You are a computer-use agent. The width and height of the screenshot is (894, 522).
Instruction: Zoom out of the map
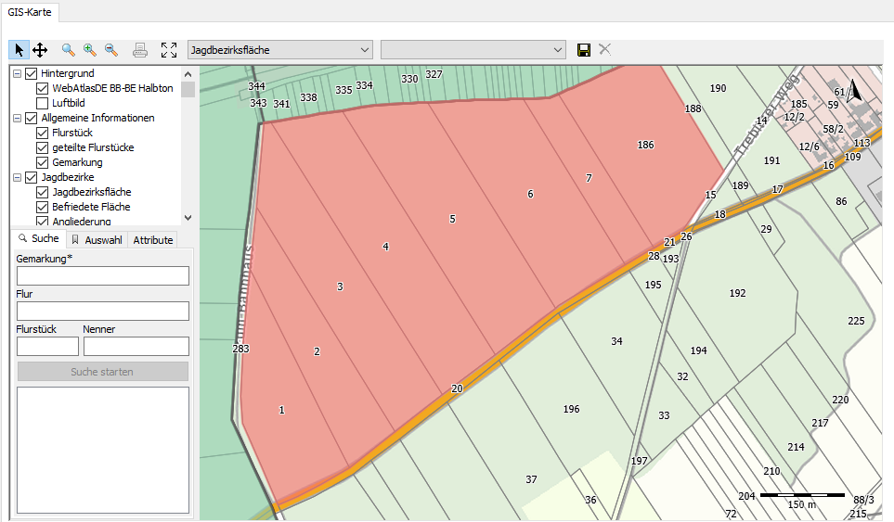point(111,50)
